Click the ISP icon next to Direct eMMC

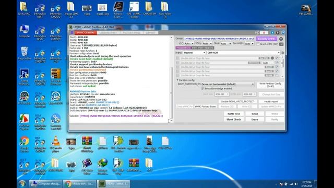281,44
